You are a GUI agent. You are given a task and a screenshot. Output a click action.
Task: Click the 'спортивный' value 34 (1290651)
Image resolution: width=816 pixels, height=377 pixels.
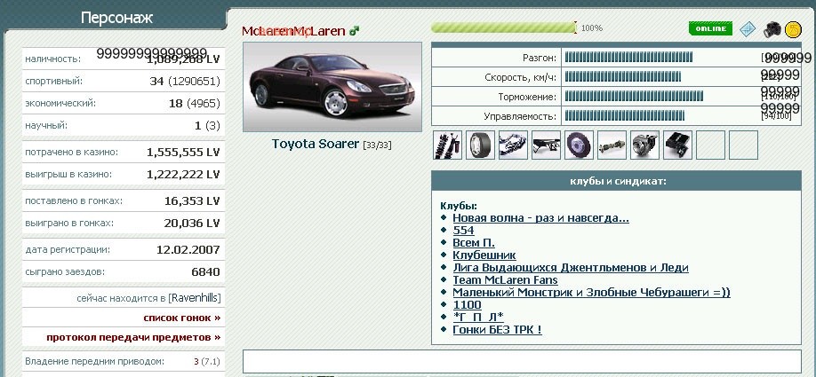185,82
